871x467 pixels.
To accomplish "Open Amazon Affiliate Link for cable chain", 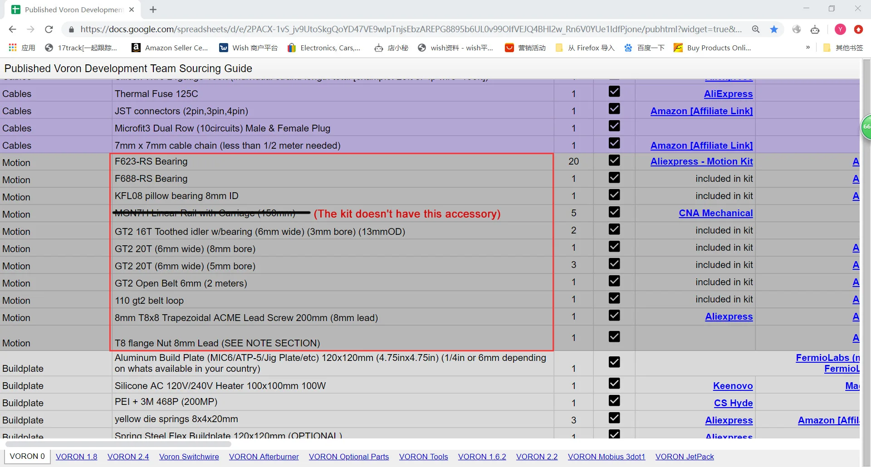I will click(701, 146).
